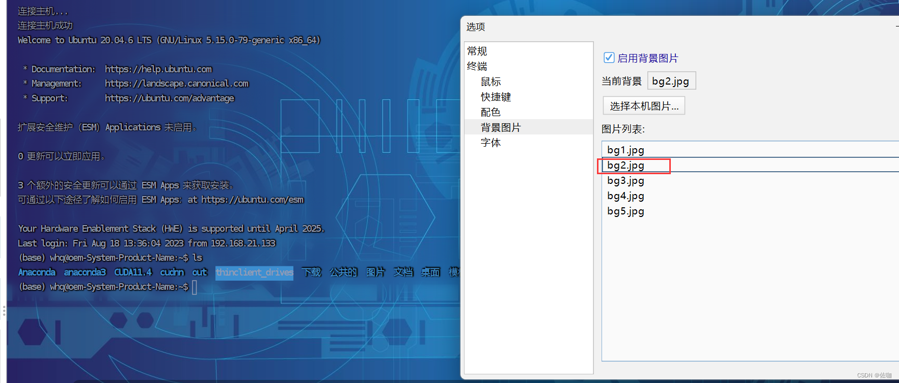Click the 桌面 folder name in terminal
This screenshot has height=383, width=899.
430,272
